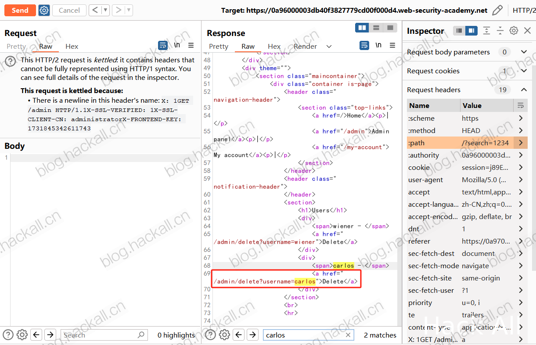Screen dimensions: 536x345
Task: Toggle word wrap in the Response panel
Action: [x=364, y=45]
